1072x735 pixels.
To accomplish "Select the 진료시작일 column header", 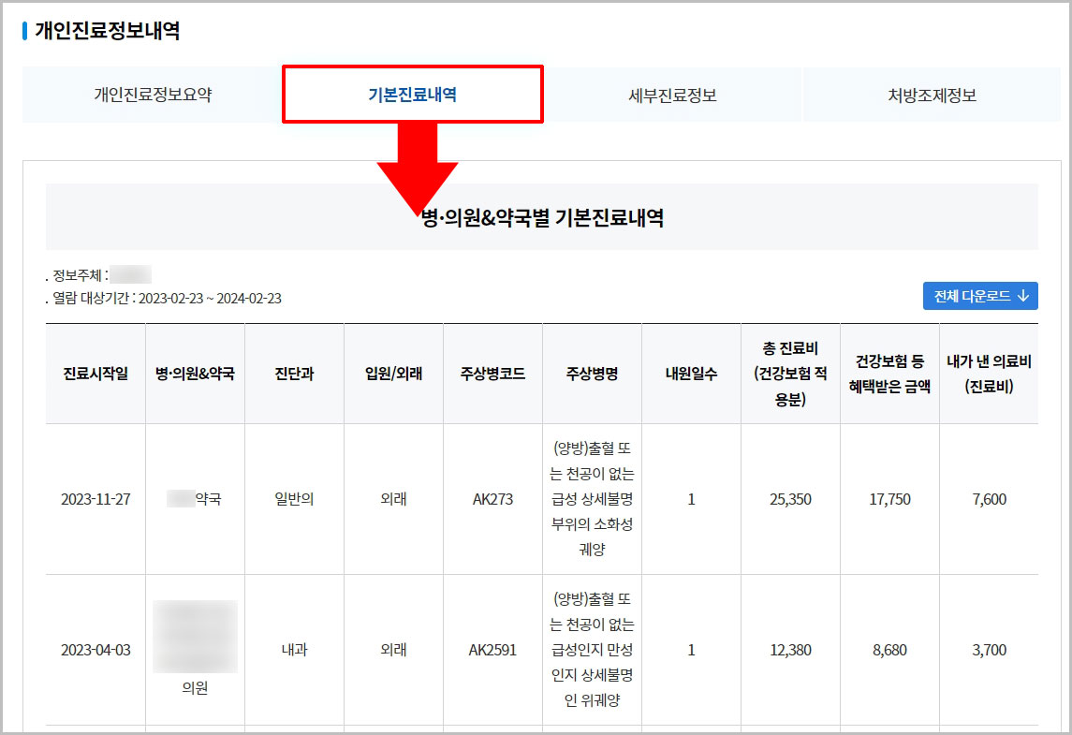I will point(95,373).
